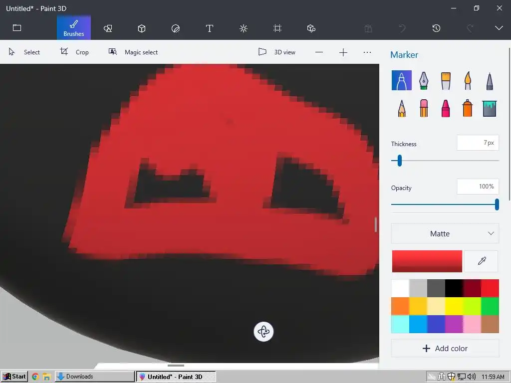Screen dimensions: 511x383
Task: Click the Undo arrow
Action: pos(403,28)
